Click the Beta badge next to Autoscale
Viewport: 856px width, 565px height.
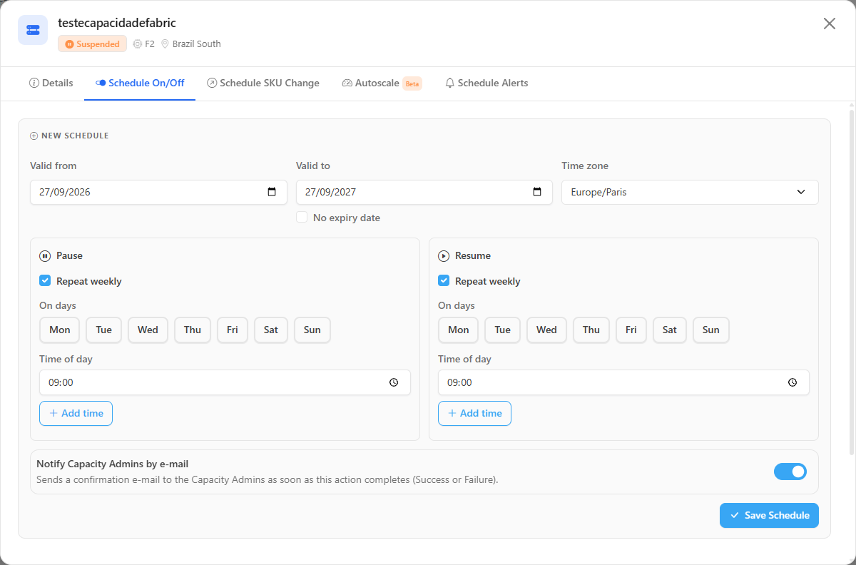pyautogui.click(x=412, y=83)
